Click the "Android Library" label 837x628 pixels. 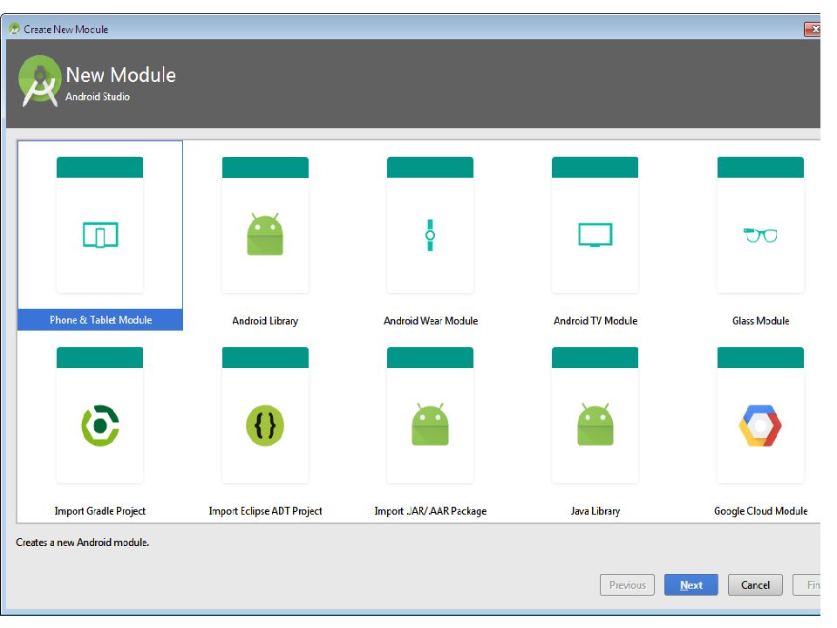click(x=265, y=321)
